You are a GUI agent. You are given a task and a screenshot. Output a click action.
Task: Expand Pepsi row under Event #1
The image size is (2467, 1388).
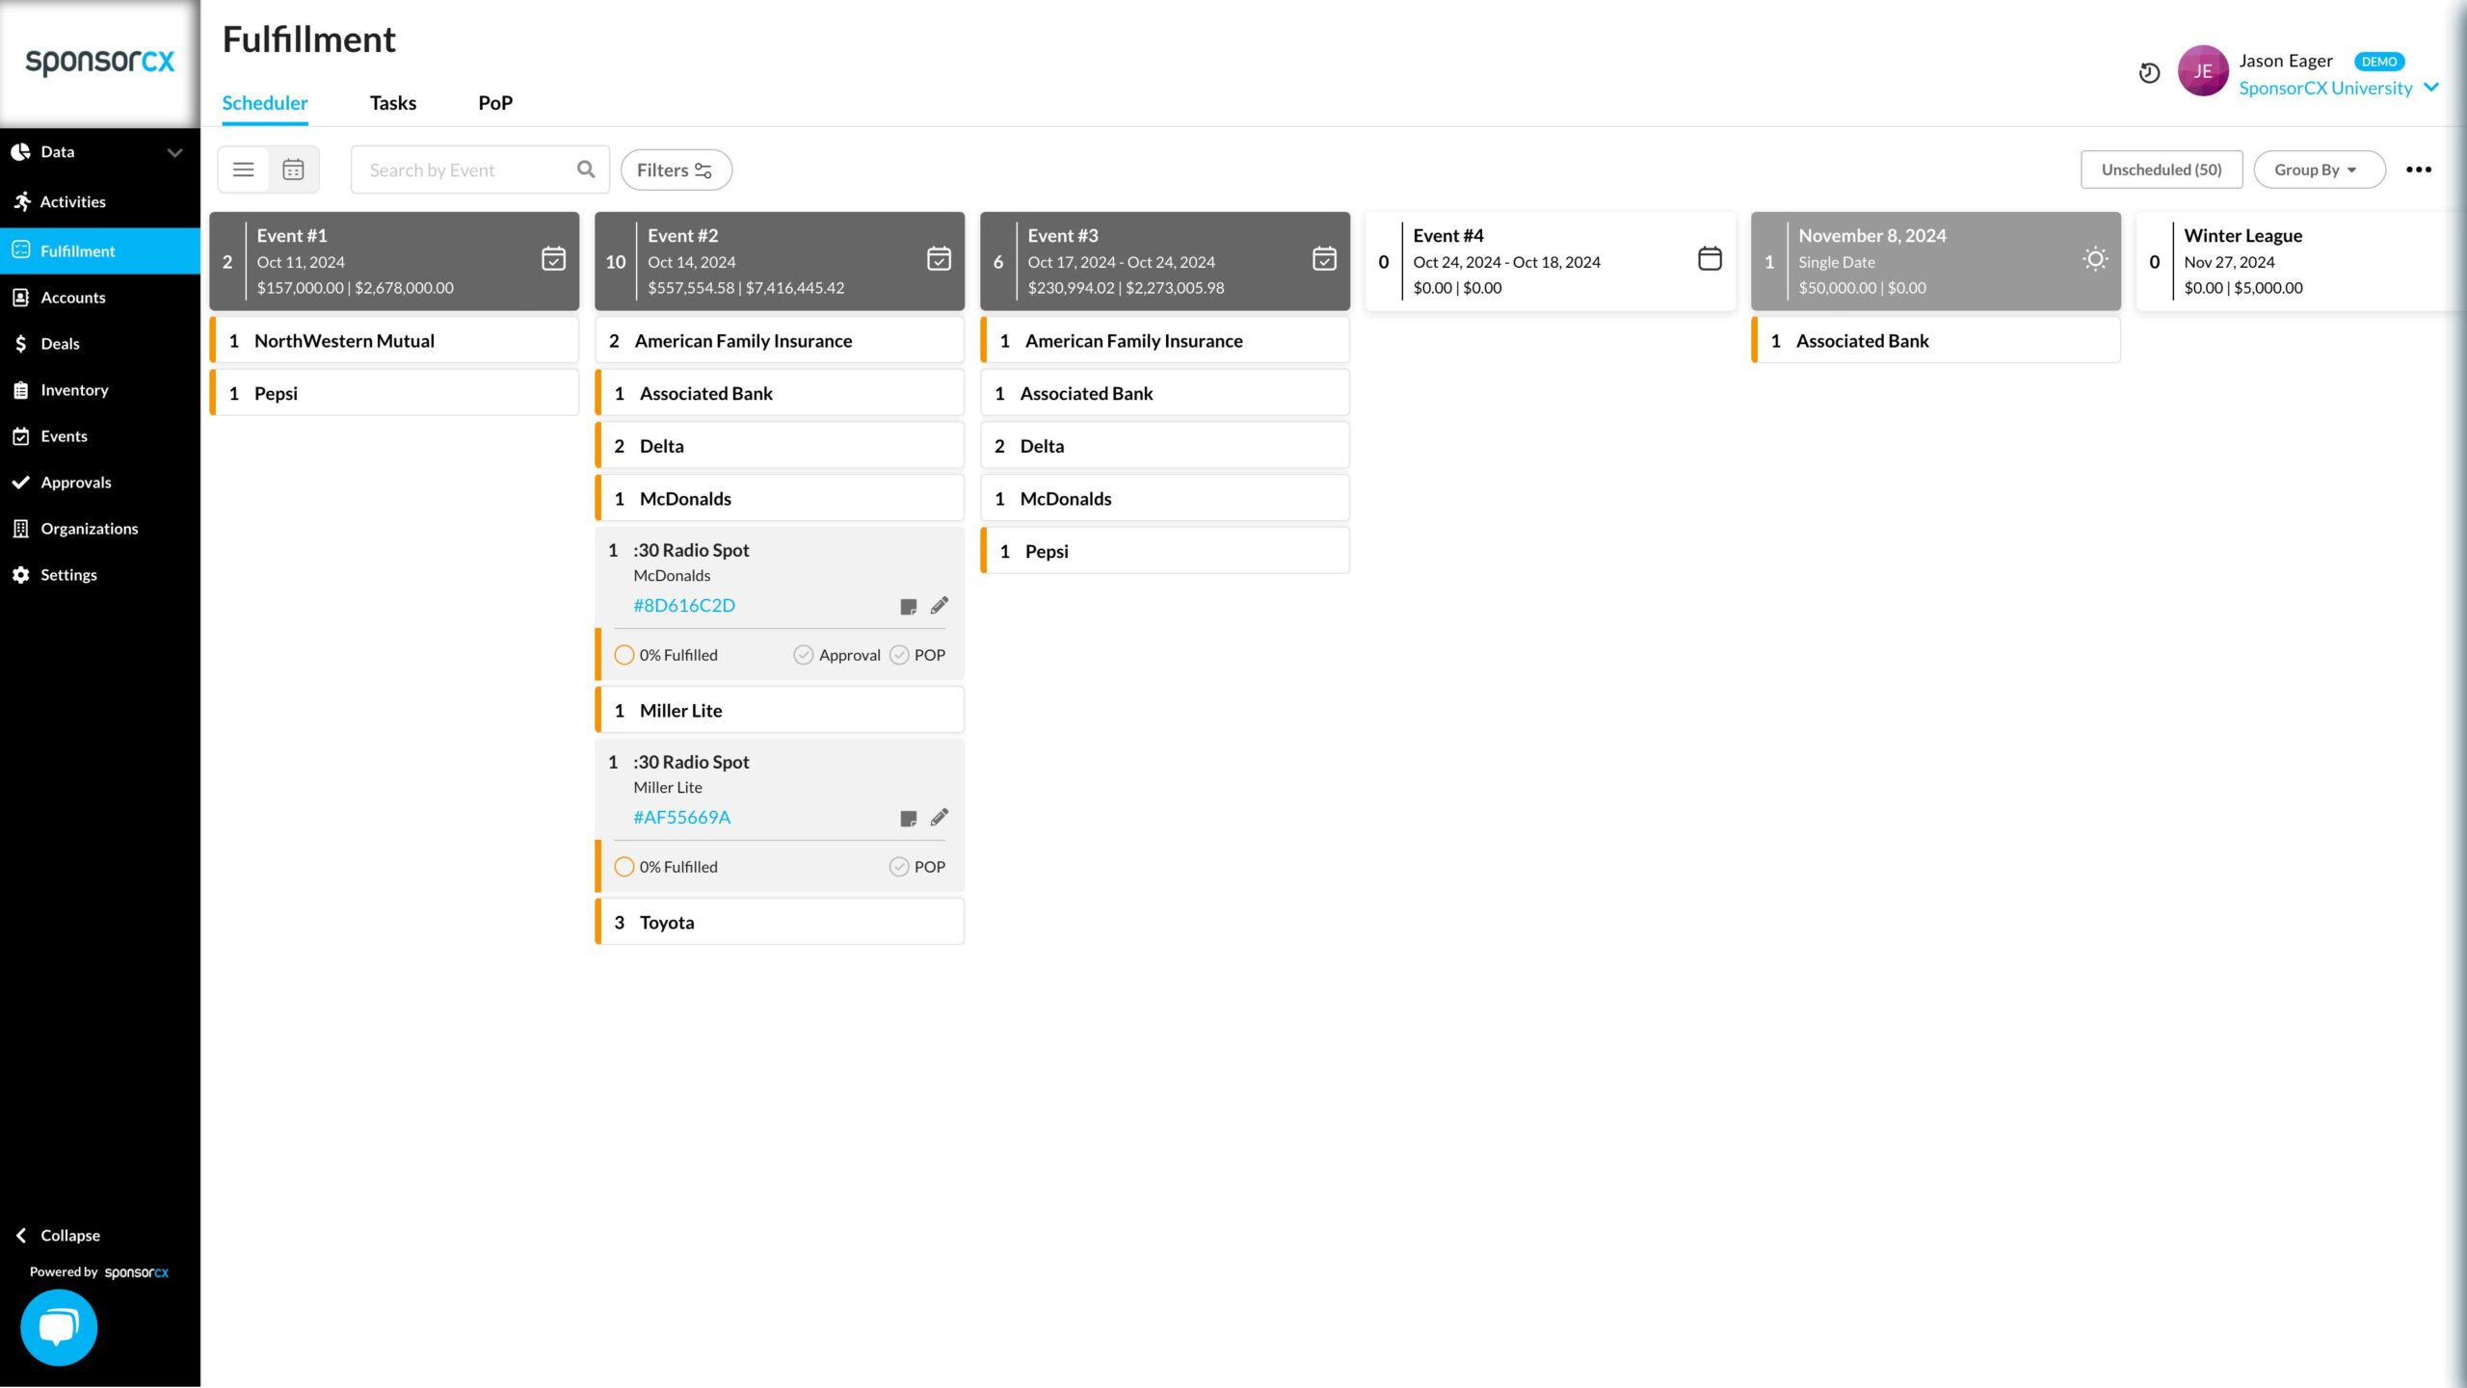[x=395, y=393]
